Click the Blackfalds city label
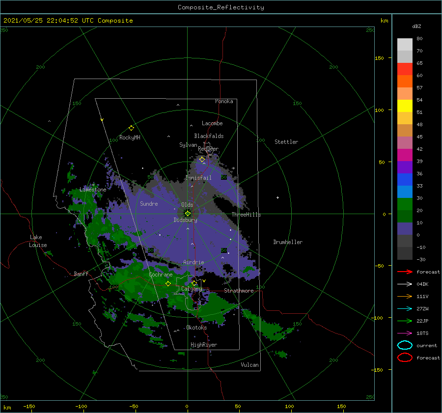This screenshot has width=442, height=413. (209, 136)
